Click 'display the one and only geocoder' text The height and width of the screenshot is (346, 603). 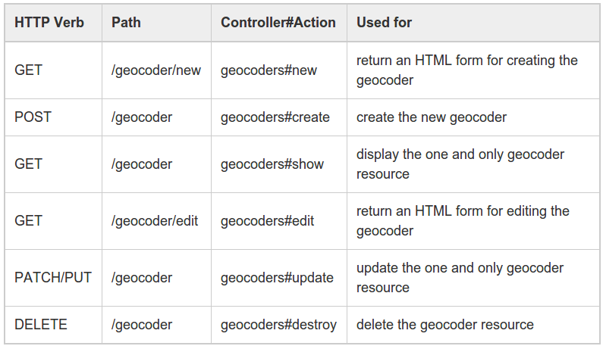point(460,154)
